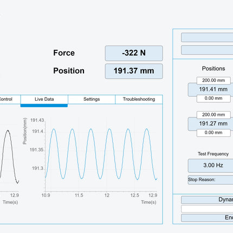233x233 pixels.
Task: Click the top blank bar in right panel
Action: [207, 37]
